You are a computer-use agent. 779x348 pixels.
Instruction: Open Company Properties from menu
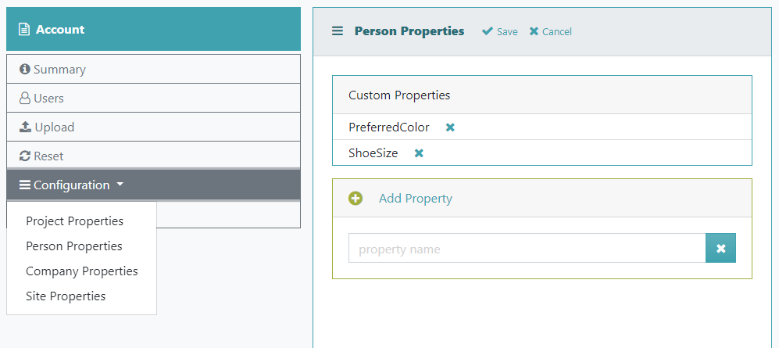tap(82, 271)
